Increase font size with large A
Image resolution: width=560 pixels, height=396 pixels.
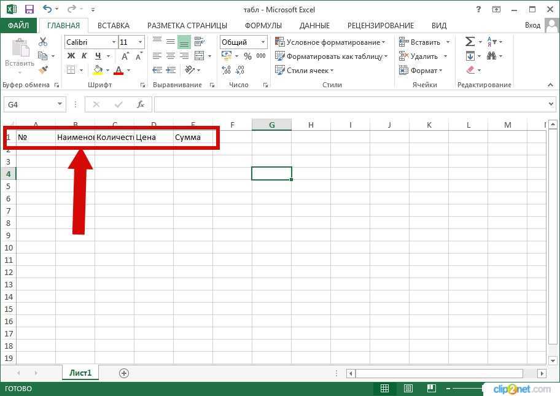(125, 56)
